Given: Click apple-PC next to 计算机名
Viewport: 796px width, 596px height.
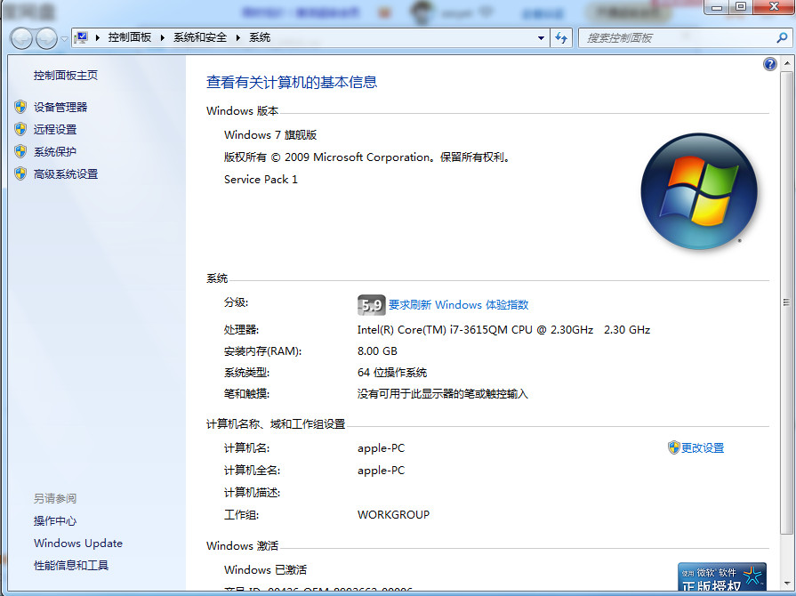Looking at the screenshot, I should 381,448.
